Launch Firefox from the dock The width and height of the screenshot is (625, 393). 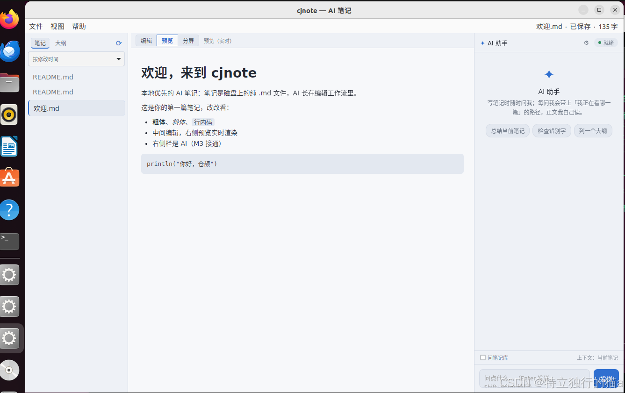point(9,19)
